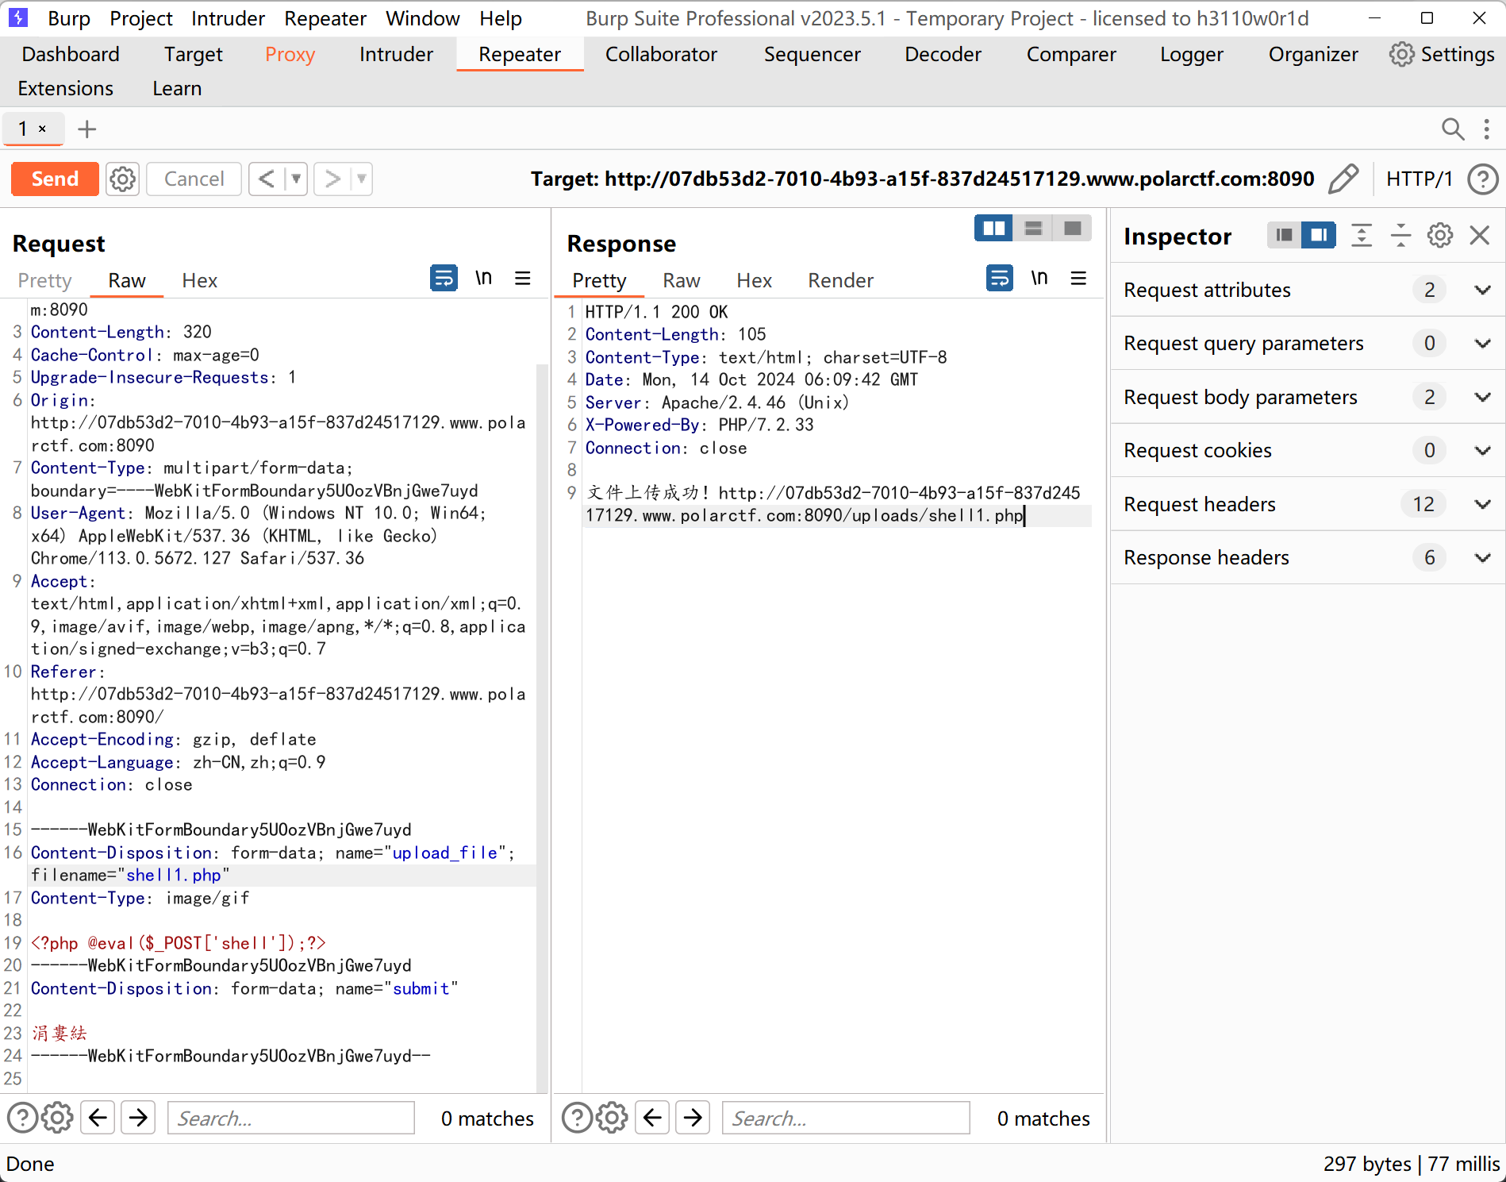Click the orange Send button
1506x1182 pixels.
(x=55, y=179)
